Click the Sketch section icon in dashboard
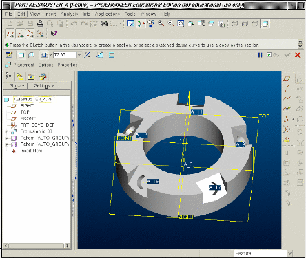Screen dimensions: 306x258 [x=9, y=55]
